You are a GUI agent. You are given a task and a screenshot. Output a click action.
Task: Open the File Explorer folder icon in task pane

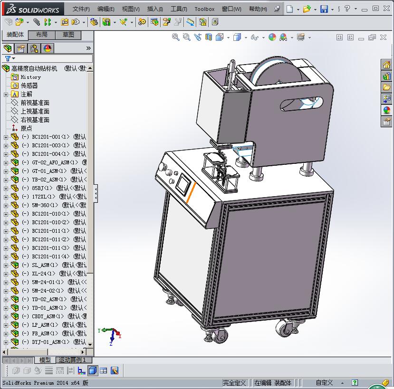coord(386,87)
